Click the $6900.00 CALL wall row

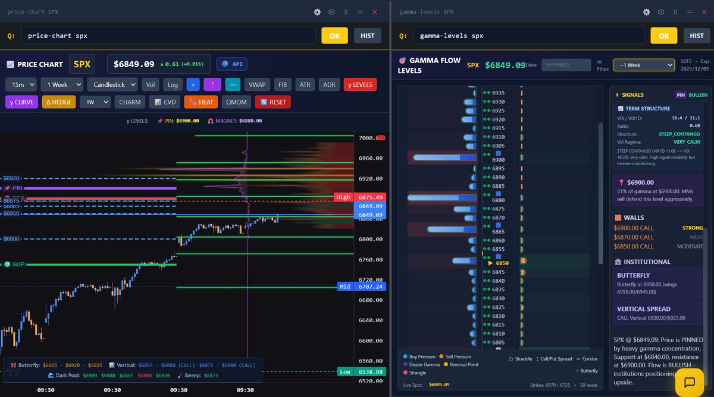point(659,228)
